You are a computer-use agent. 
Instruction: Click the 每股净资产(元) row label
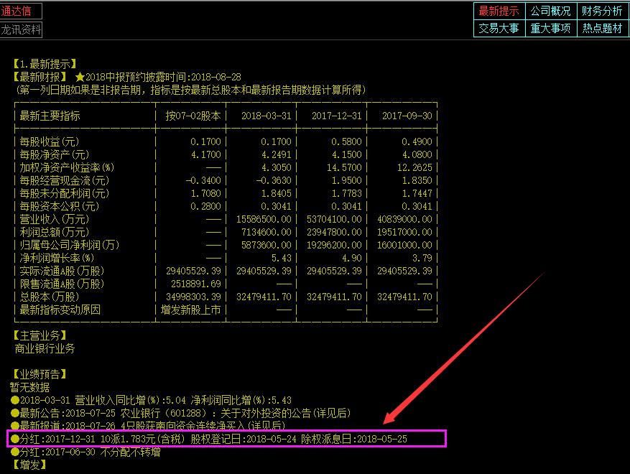pyautogui.click(x=55, y=154)
